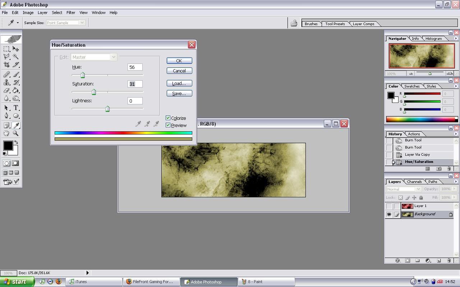Click the delete layer trash icon
The width and height of the screenshot is (460, 287).
pos(449,260)
